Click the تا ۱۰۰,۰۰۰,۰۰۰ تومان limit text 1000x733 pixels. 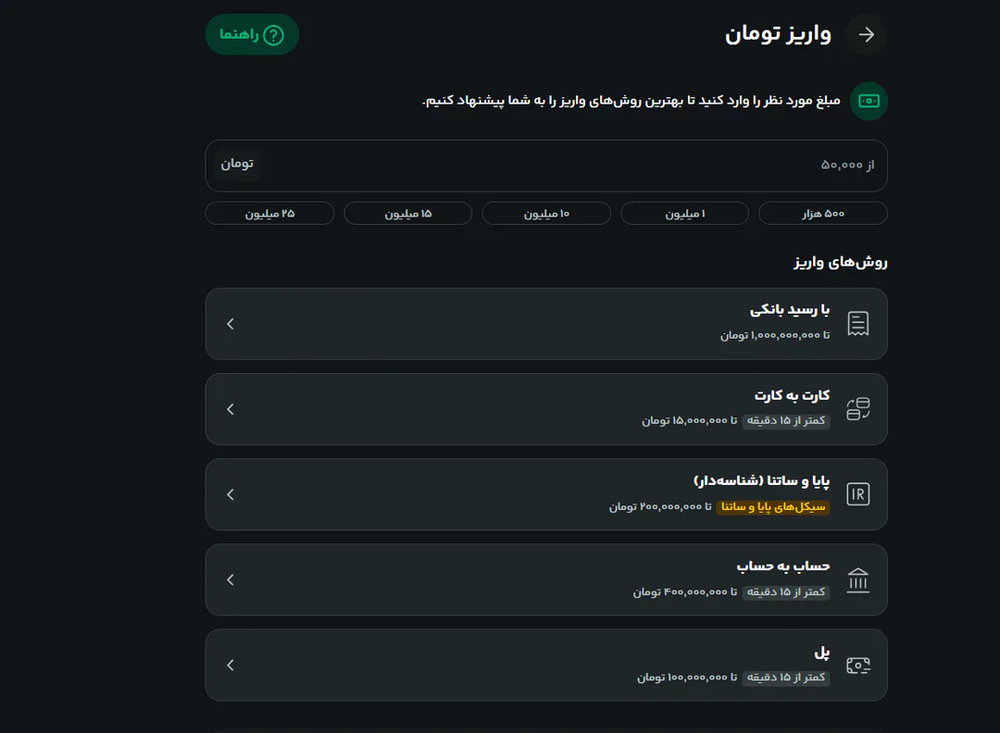(687, 677)
